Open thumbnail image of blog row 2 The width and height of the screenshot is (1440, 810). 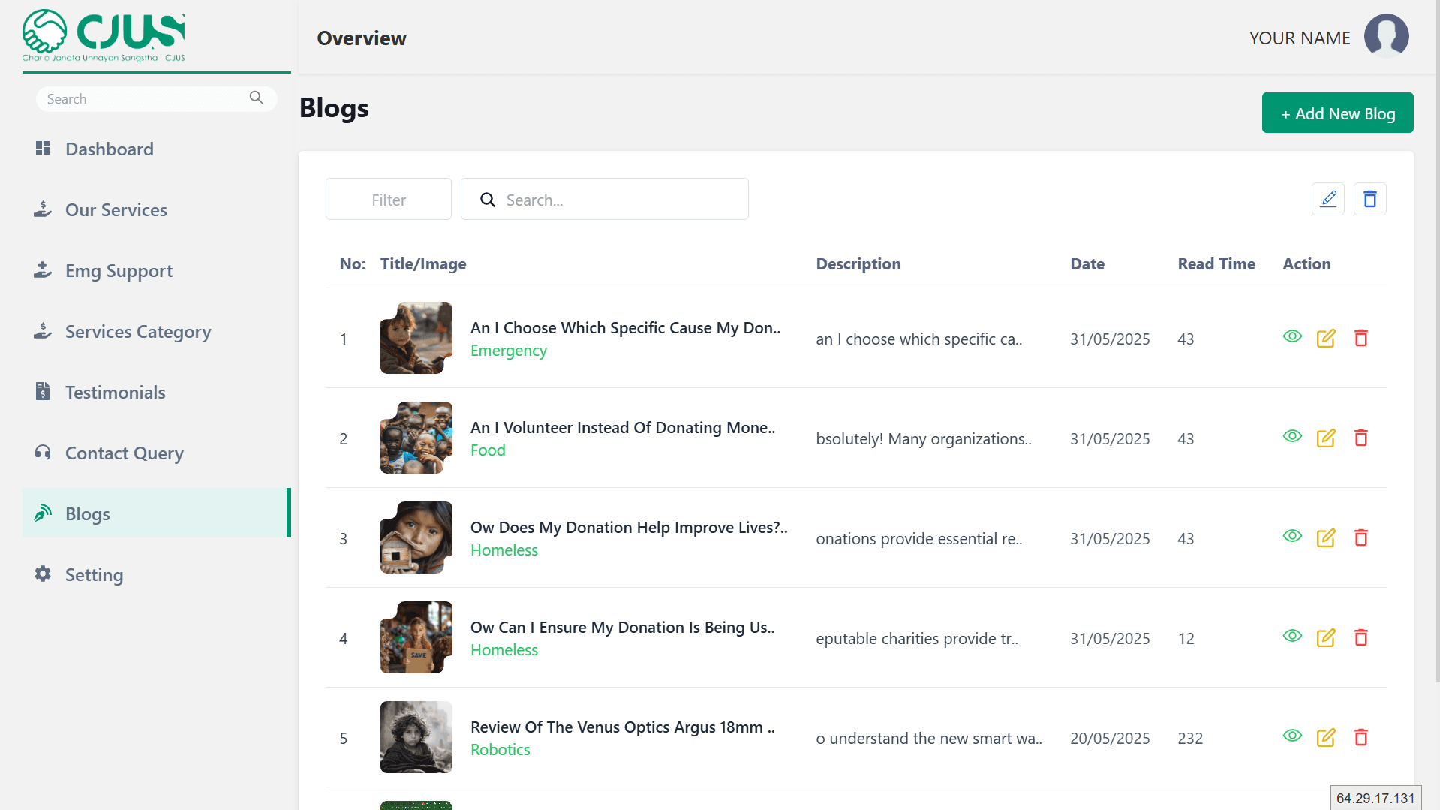[x=416, y=438]
